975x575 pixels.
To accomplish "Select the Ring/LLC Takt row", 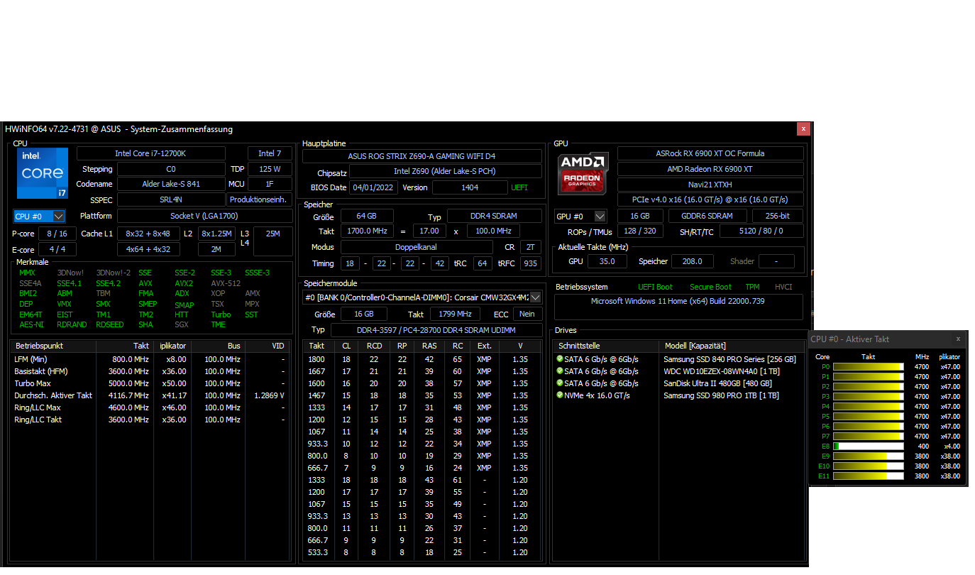I will [x=150, y=420].
